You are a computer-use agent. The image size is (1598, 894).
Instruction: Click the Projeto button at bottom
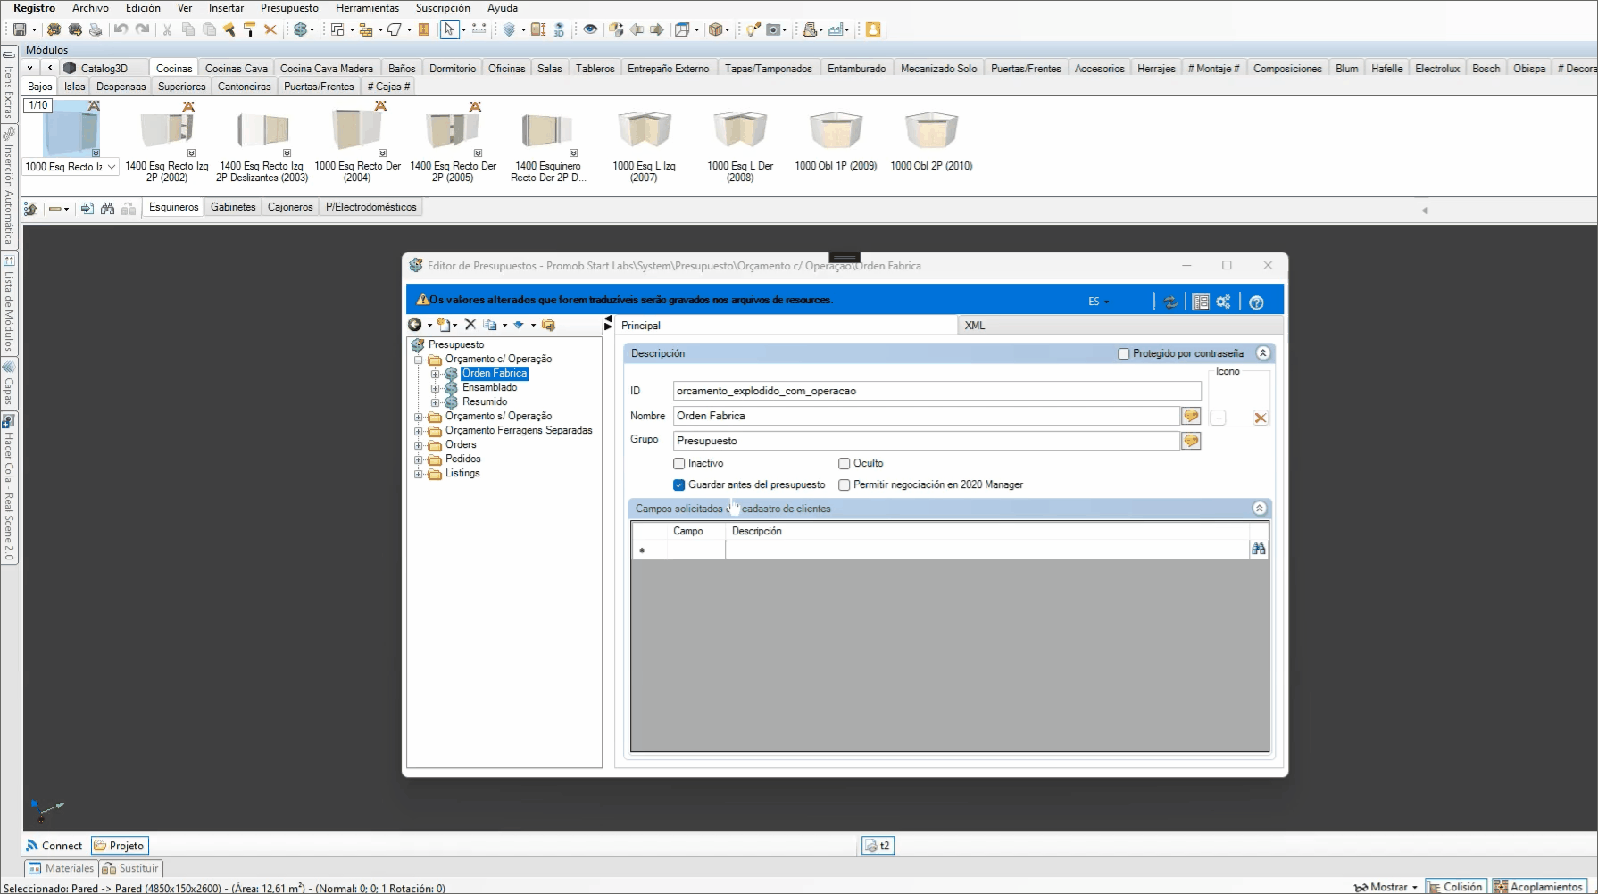[120, 846]
